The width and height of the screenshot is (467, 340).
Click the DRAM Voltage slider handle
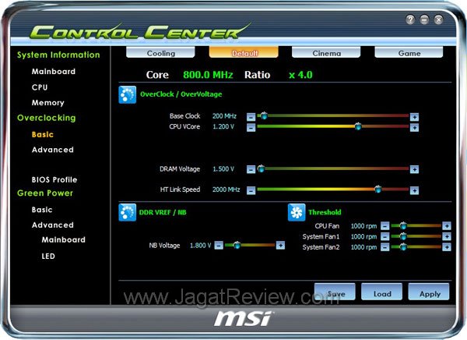point(262,168)
